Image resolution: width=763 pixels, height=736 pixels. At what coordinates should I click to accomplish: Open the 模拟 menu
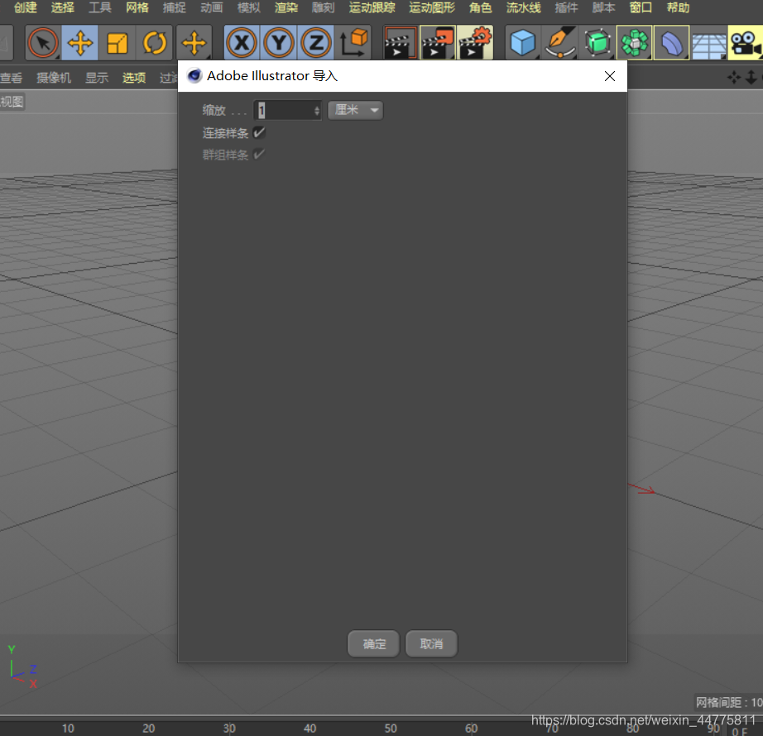[x=248, y=7]
